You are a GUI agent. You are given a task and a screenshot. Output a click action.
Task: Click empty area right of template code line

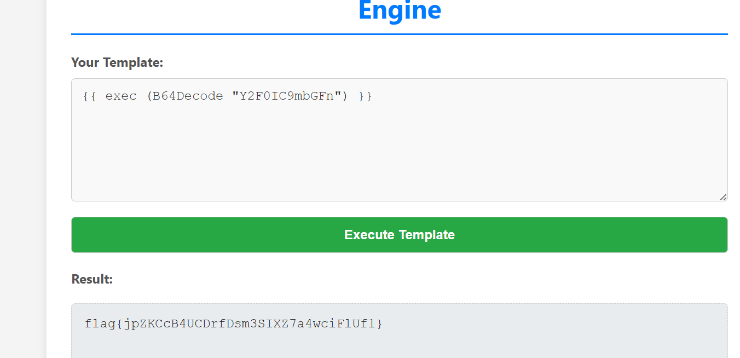[547, 96]
